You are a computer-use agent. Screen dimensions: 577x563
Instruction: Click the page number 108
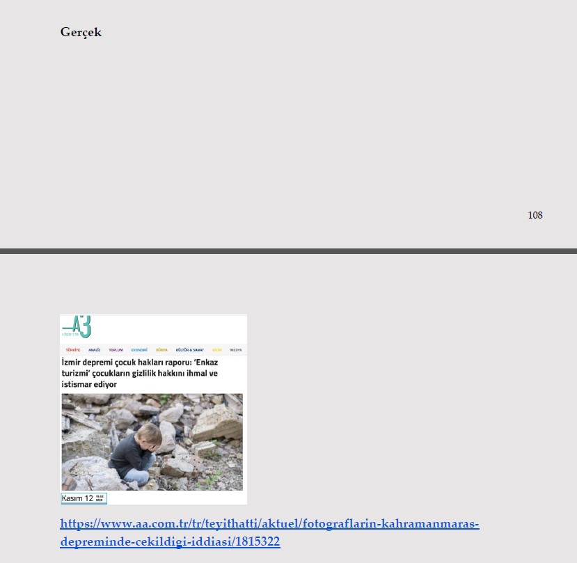[535, 215]
